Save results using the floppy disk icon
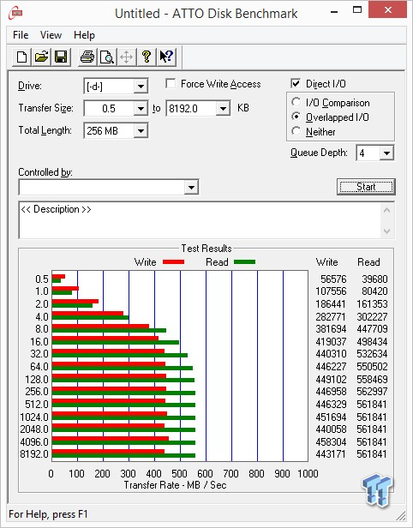 click(x=61, y=57)
